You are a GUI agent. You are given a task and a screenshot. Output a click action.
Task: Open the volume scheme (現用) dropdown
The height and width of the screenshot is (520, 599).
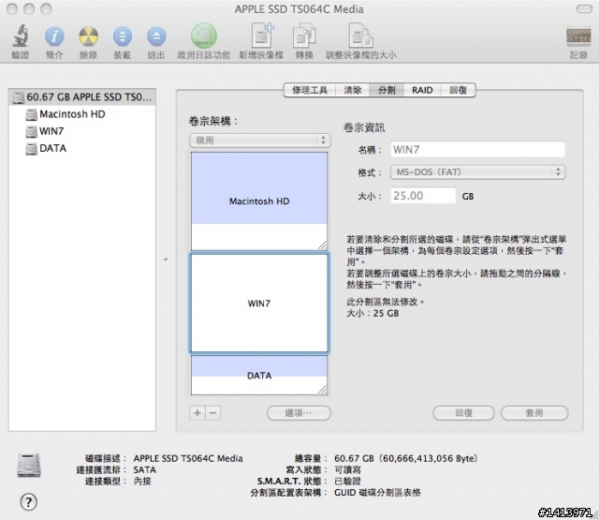(x=260, y=141)
